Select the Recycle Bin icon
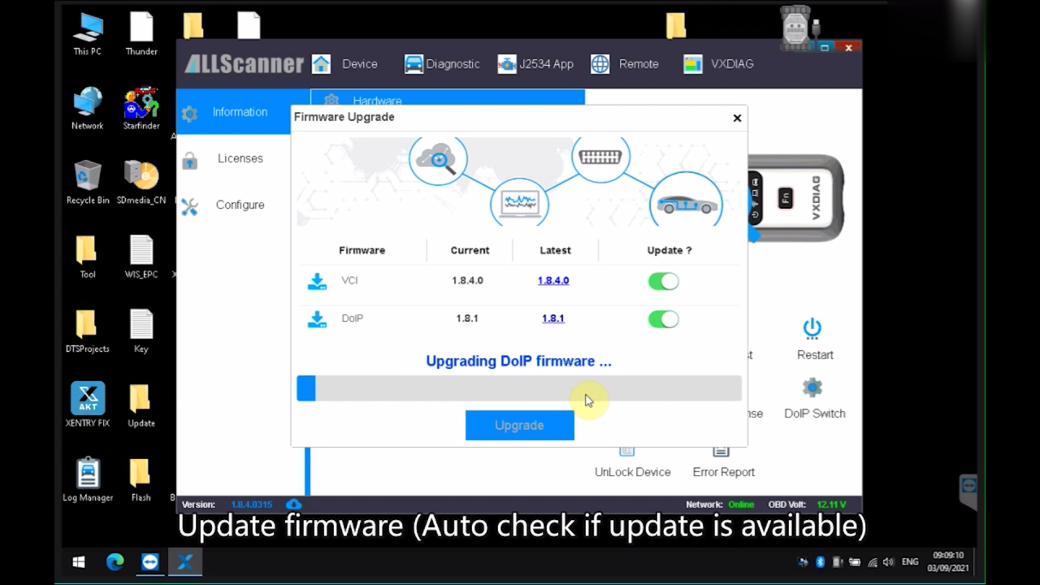This screenshot has width=1040, height=585. click(x=88, y=183)
